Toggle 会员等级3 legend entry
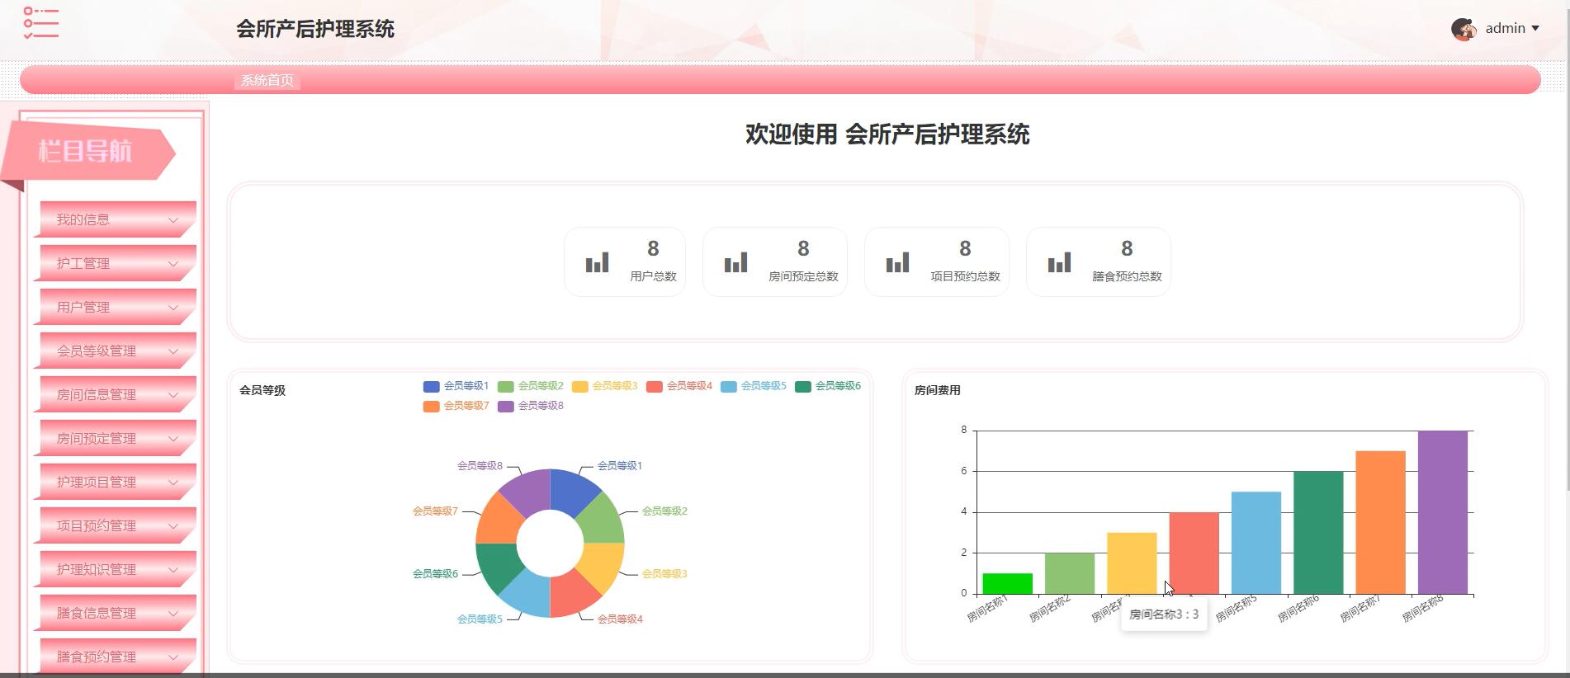The height and width of the screenshot is (678, 1570). point(604,386)
